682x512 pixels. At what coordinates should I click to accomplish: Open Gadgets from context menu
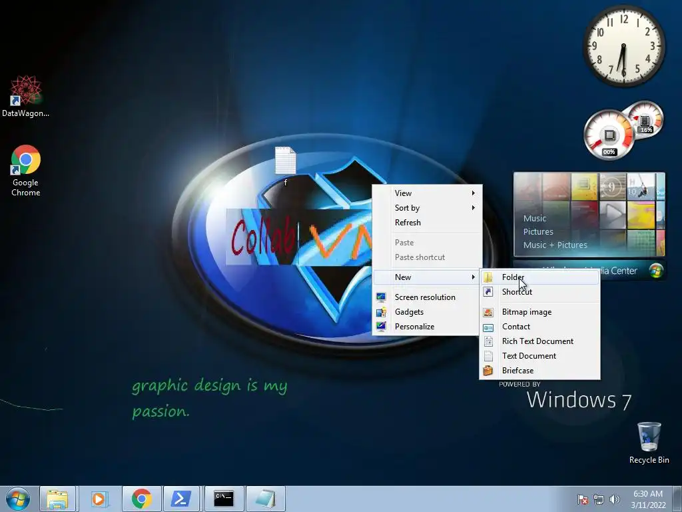coord(427,312)
